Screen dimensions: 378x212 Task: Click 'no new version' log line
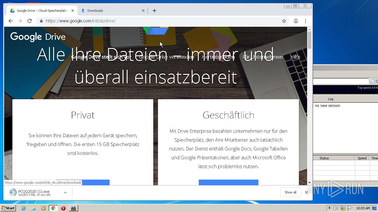tap(328, 106)
